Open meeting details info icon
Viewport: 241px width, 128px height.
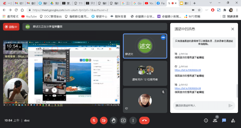pos(206,121)
